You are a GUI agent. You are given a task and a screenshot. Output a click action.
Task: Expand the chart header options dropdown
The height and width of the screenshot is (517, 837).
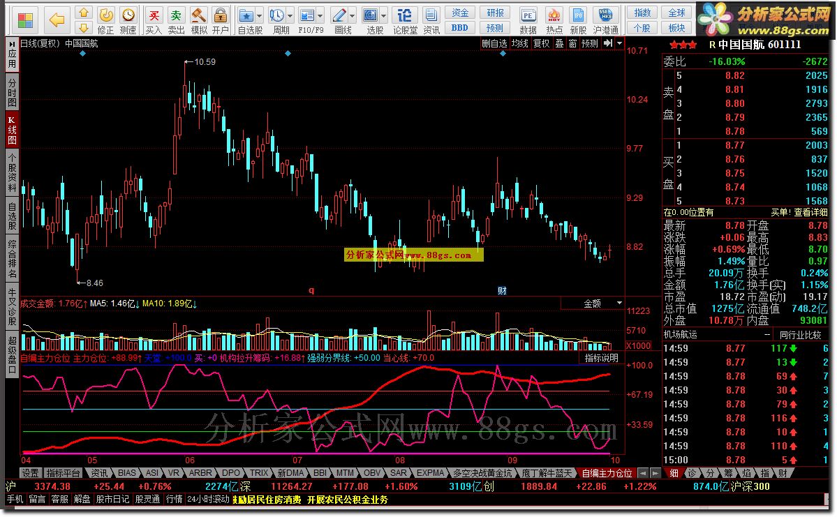pos(619,44)
